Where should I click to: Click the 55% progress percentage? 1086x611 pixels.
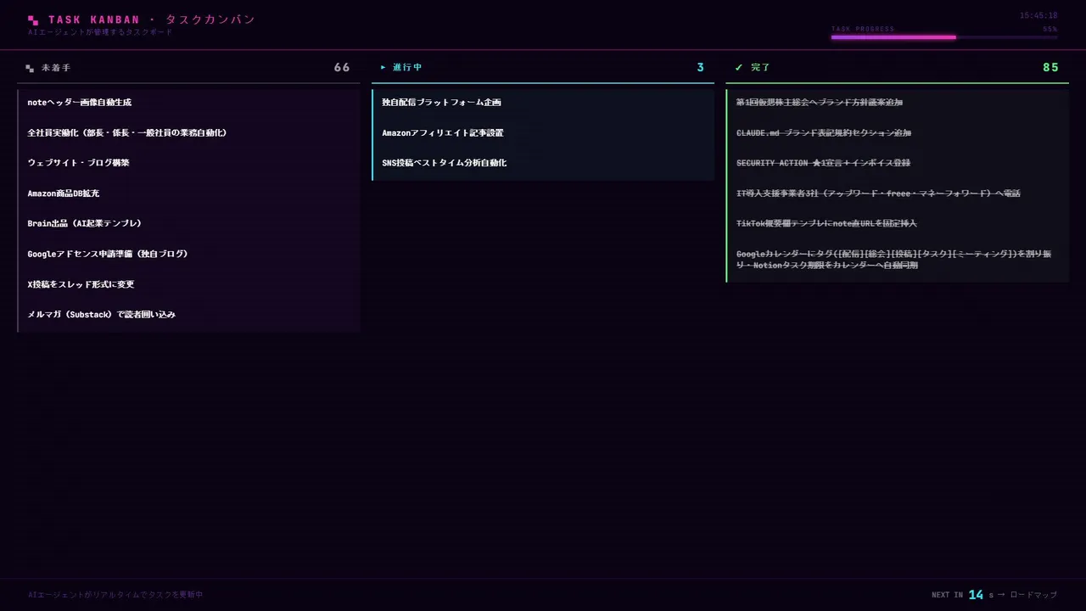(1050, 29)
